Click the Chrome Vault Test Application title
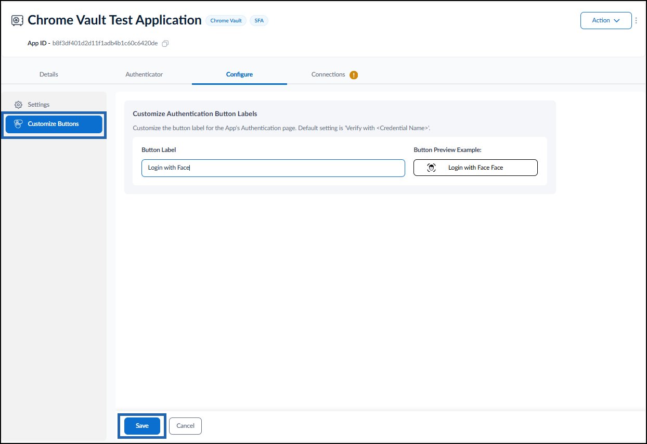The height and width of the screenshot is (444, 647). (114, 20)
